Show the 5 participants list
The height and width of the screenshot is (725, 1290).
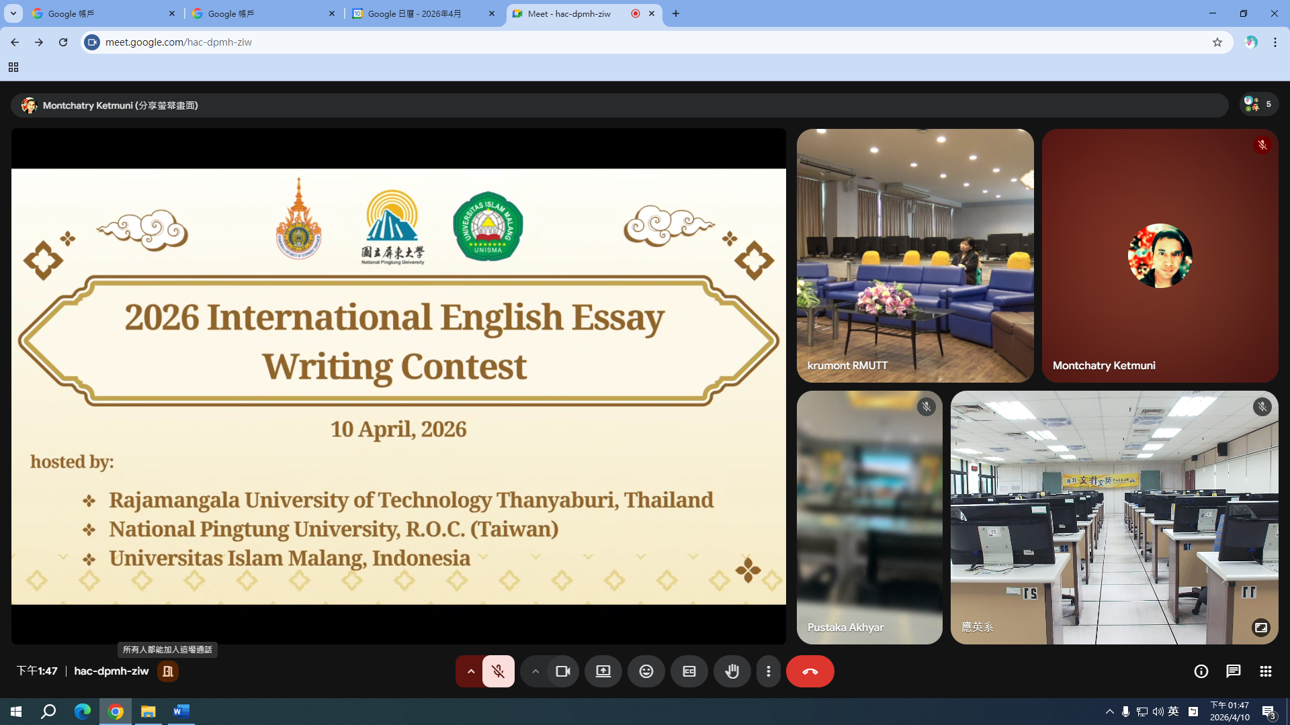click(1258, 104)
